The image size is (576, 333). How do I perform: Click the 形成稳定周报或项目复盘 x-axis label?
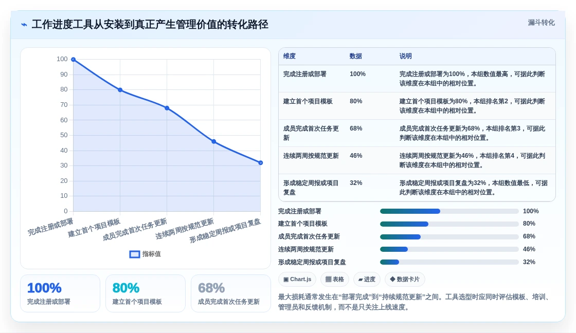[x=225, y=231]
